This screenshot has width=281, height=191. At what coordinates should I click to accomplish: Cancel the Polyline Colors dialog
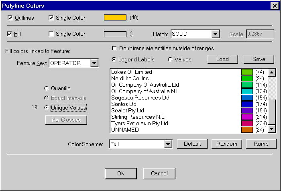pyautogui.click(x=159, y=173)
